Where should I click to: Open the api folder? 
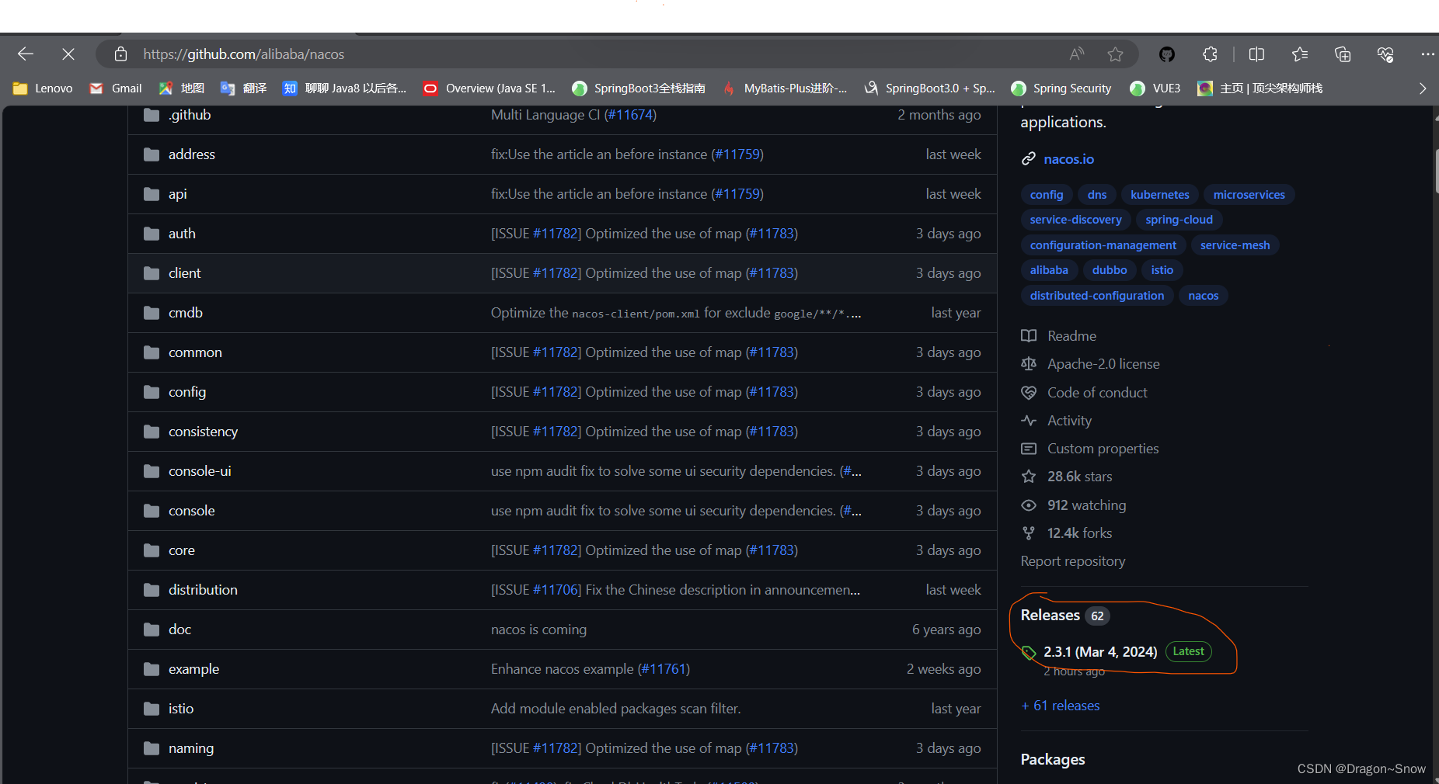coord(178,194)
